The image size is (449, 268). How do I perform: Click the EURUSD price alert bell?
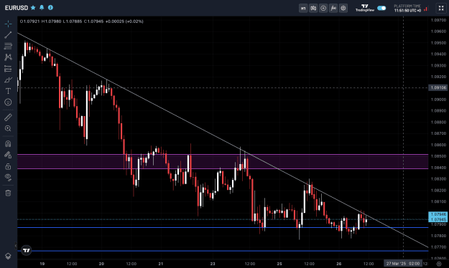click(x=42, y=8)
